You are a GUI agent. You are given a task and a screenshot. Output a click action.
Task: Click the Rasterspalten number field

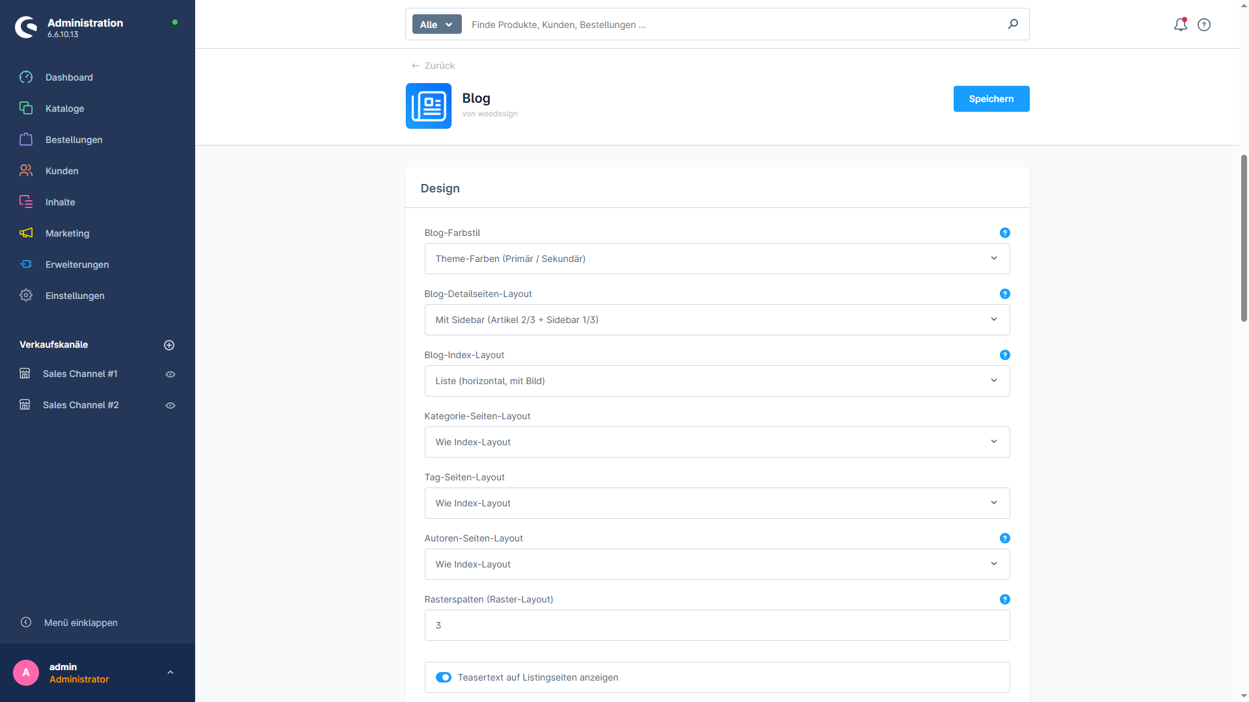tap(717, 625)
